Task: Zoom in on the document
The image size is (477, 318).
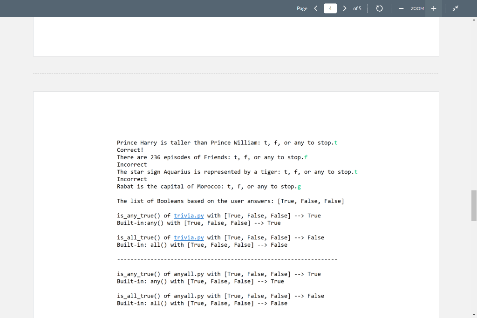Action: (434, 8)
